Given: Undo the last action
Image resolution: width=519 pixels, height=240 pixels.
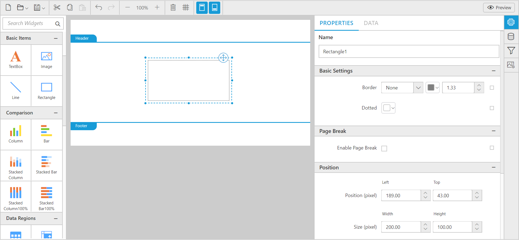Looking at the screenshot, I should click(x=99, y=7).
